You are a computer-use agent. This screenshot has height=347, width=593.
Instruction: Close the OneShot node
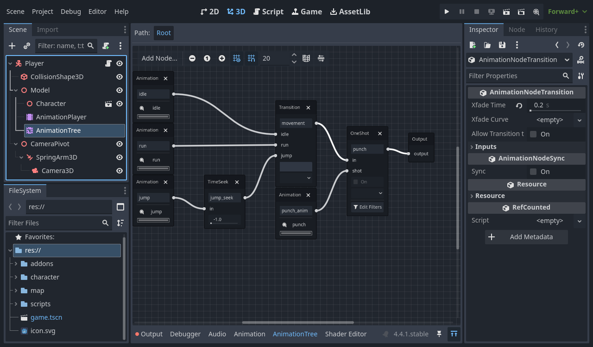(380, 134)
